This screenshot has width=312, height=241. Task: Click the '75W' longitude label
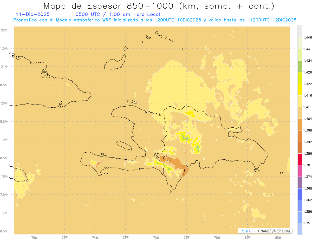(x=65, y=238)
